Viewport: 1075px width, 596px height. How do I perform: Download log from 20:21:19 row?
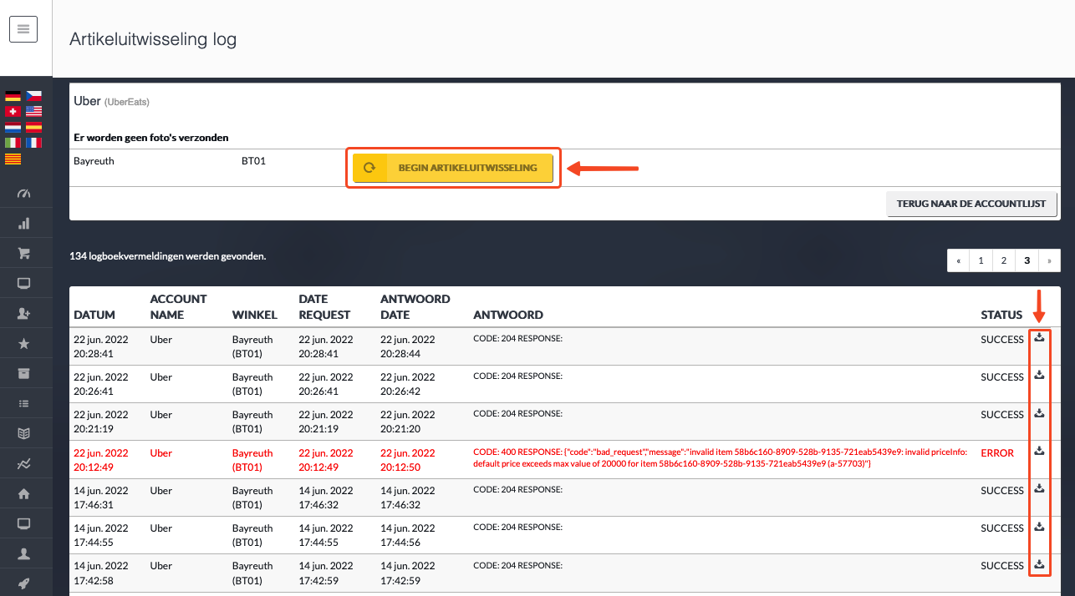(1039, 412)
